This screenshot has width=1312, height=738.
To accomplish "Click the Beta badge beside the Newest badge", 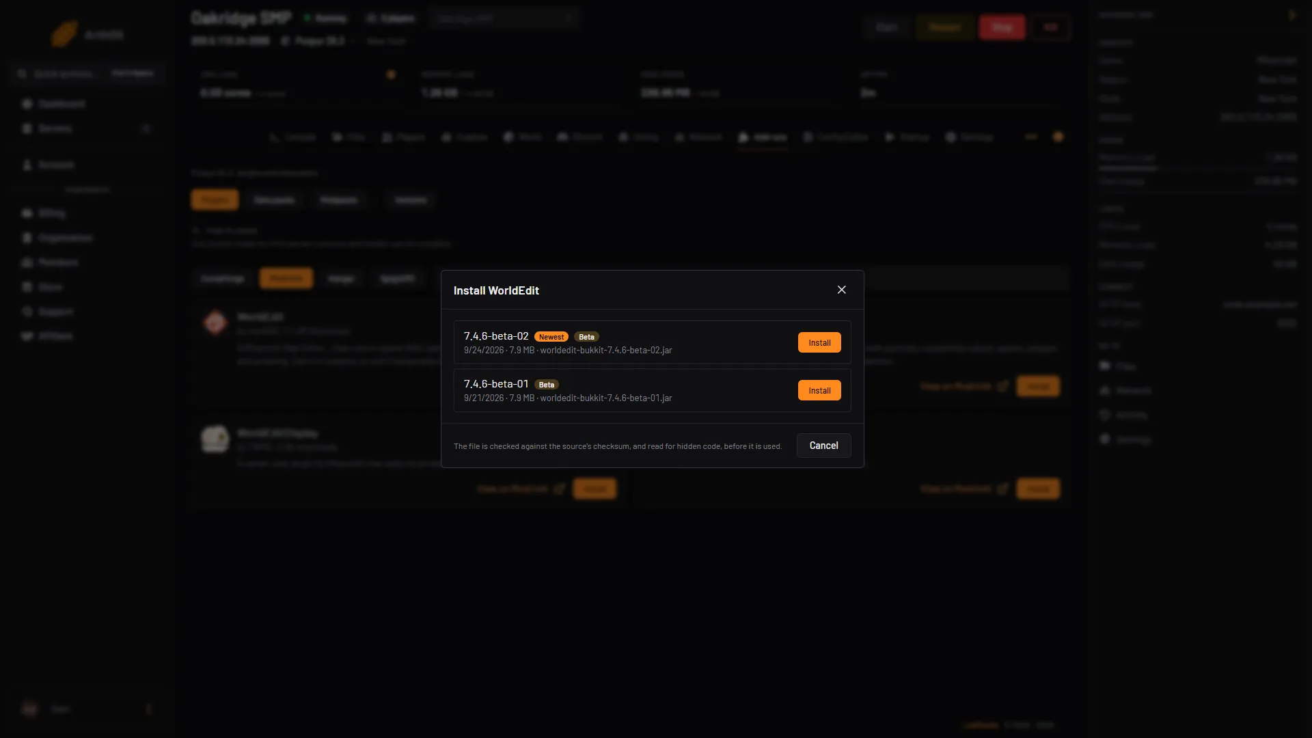I will point(586,337).
